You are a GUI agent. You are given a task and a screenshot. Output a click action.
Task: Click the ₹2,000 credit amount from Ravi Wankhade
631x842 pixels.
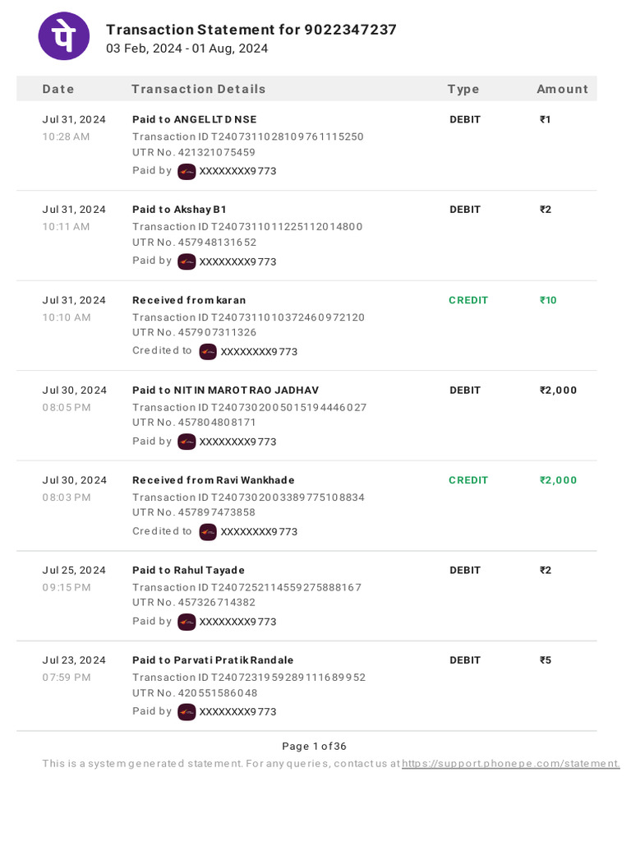click(558, 480)
